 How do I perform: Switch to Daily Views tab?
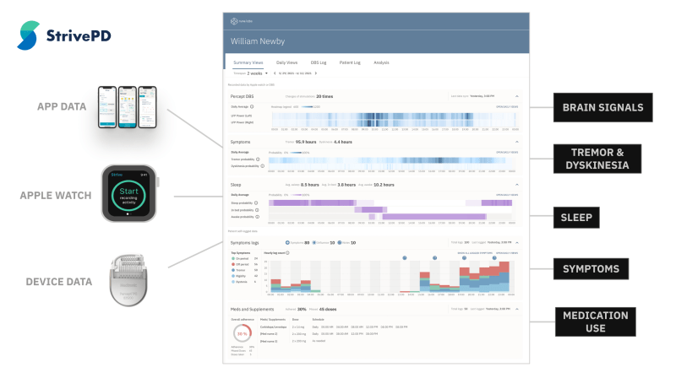click(x=286, y=62)
